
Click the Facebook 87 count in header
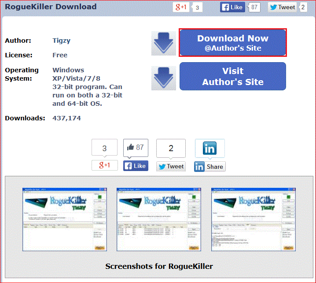point(254,7)
